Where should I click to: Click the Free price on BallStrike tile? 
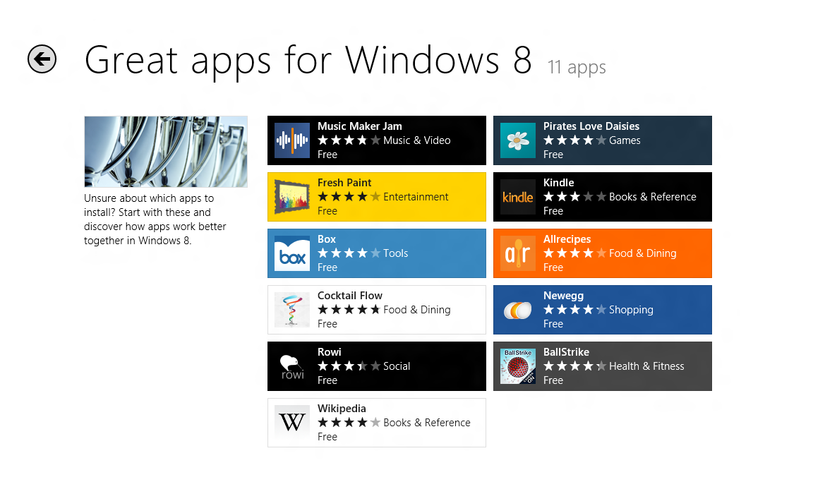pyautogui.click(x=553, y=380)
